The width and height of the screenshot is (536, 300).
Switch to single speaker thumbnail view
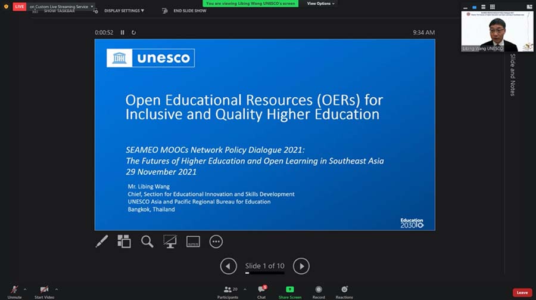(475, 7)
